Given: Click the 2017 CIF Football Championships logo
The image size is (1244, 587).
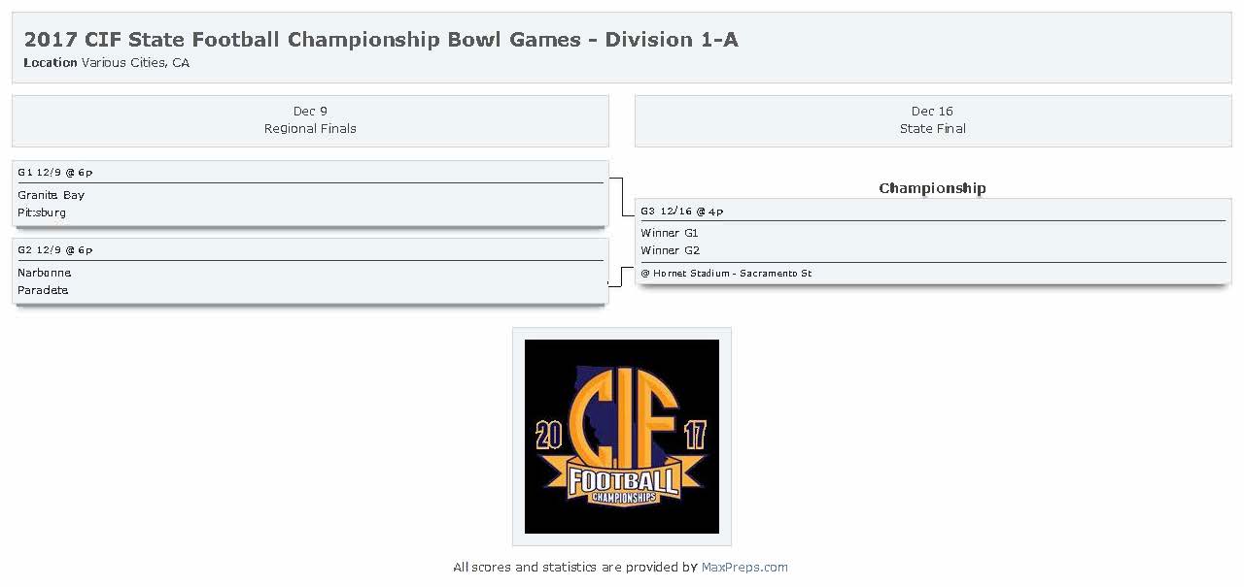Looking at the screenshot, I should click(622, 437).
